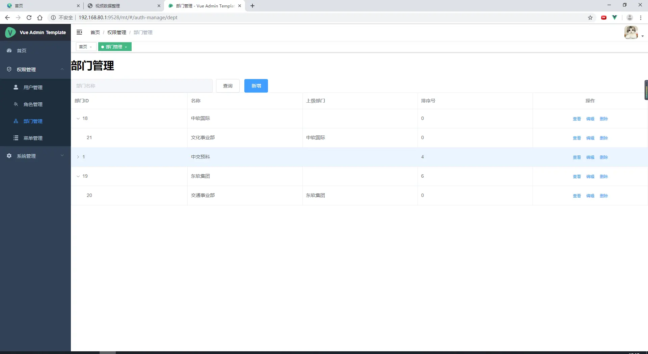Click the browser home icon

tap(40, 18)
